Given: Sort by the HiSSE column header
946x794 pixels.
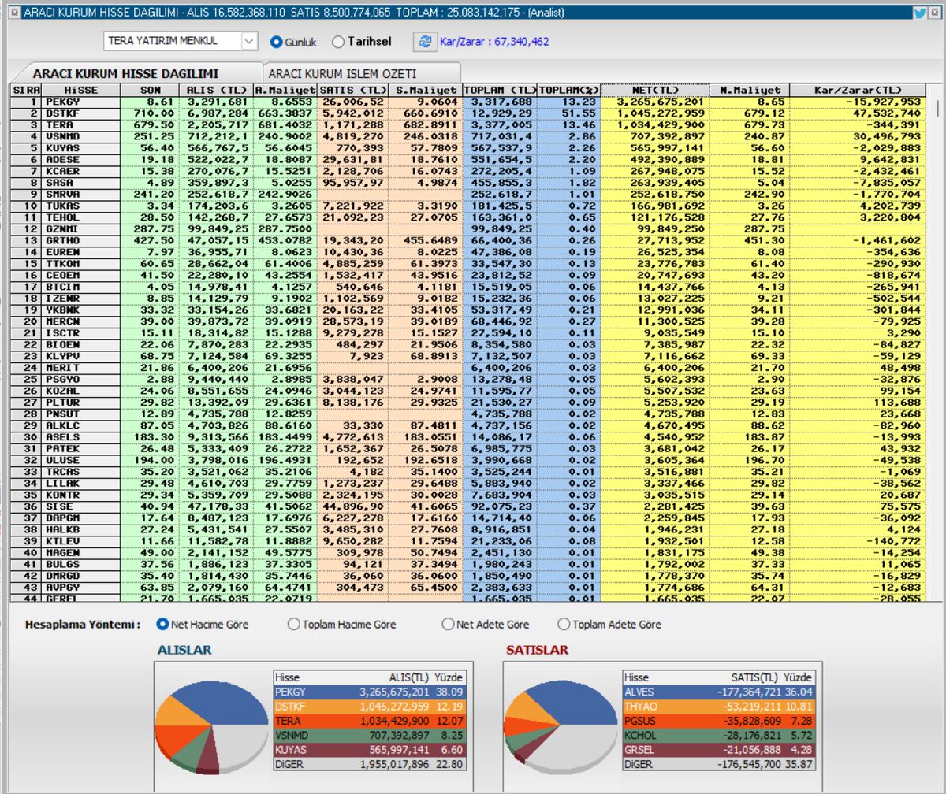Looking at the screenshot, I should pos(81,91).
